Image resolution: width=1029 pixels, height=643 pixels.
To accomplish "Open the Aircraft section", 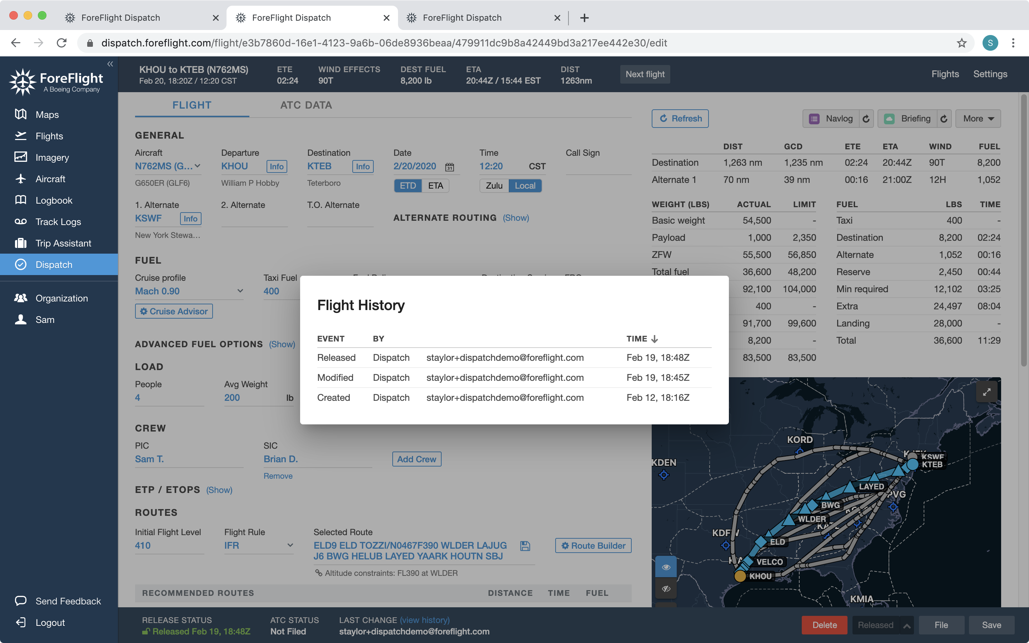I will tap(50, 179).
